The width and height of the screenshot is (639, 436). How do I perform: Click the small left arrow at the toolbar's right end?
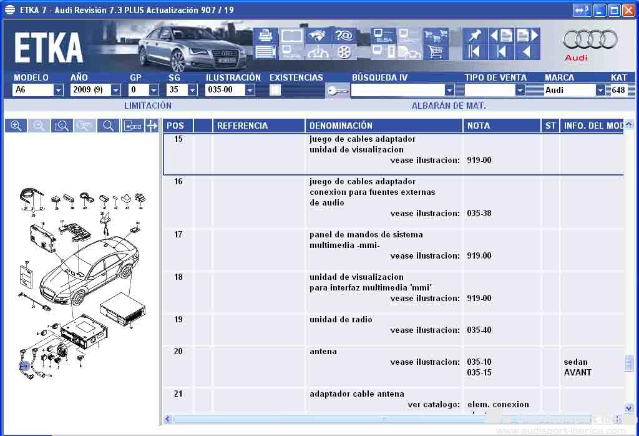click(527, 52)
